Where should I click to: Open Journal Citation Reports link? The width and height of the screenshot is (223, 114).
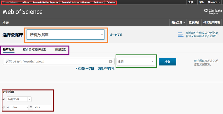pos(45,2)
